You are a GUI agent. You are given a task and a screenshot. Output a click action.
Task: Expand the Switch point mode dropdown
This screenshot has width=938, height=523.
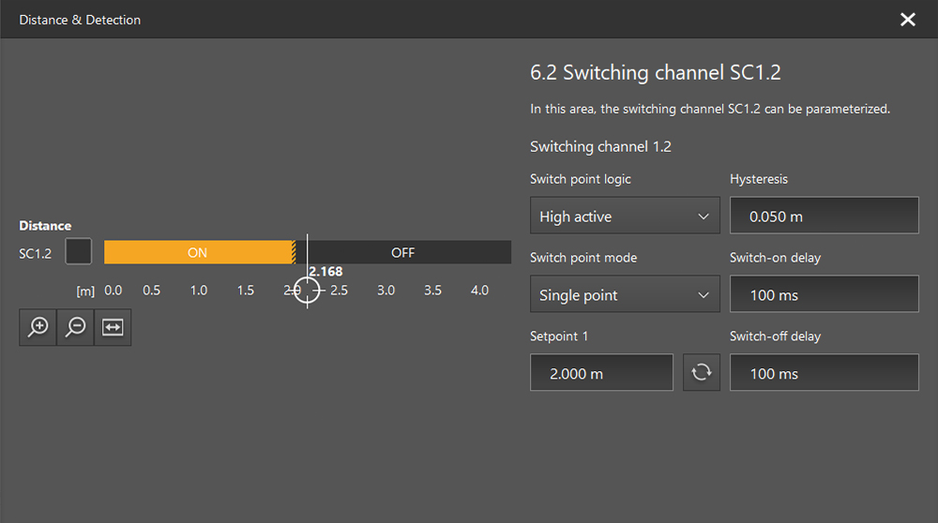click(625, 294)
